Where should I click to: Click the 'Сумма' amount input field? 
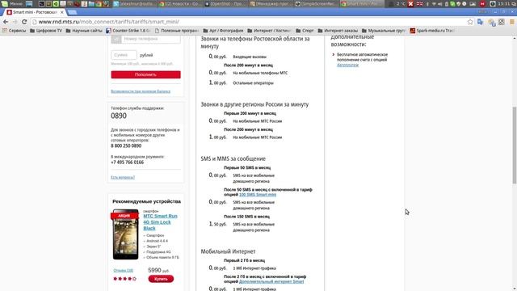point(124,55)
